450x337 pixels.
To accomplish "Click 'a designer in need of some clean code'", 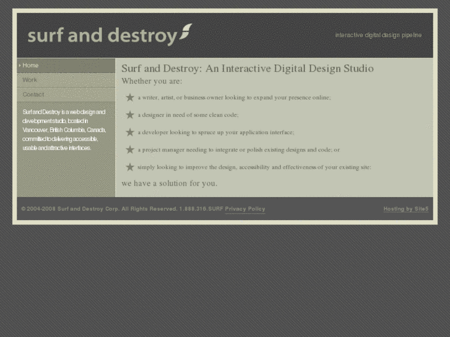I will click(188, 115).
